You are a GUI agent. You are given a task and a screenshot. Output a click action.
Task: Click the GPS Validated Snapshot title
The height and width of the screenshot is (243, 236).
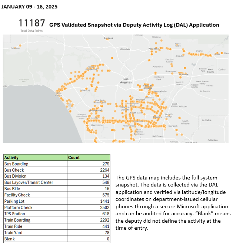coord(134,25)
